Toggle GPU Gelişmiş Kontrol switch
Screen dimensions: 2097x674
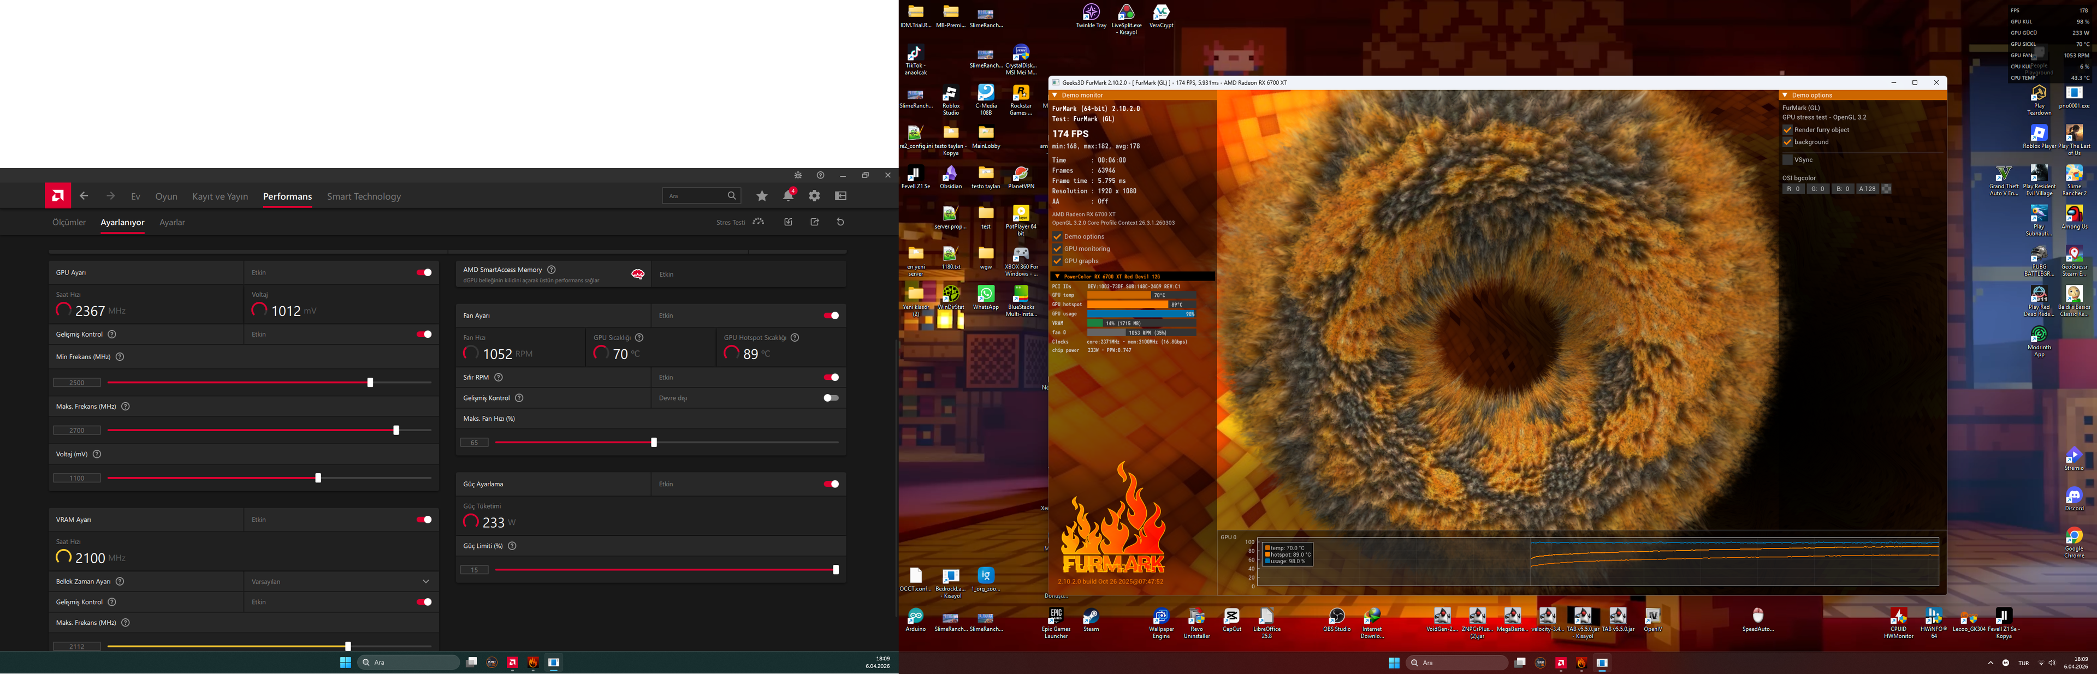tap(424, 335)
